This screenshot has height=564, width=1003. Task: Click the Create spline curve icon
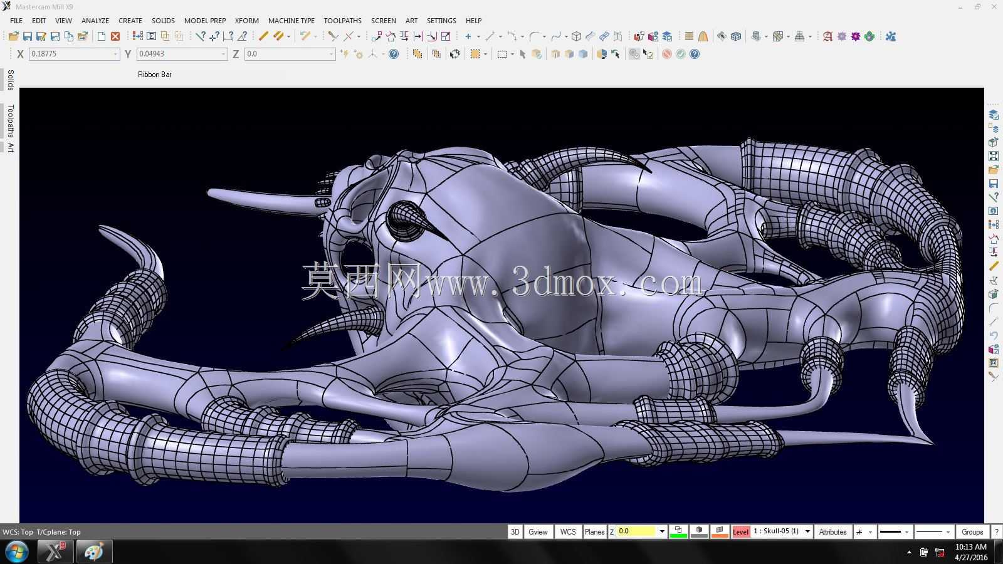pos(555,36)
